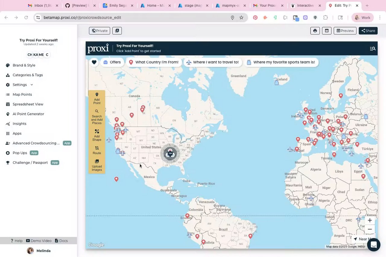Screen dimensions: 386x257
Task: Open Melinda's account menu
Action: pos(39,251)
